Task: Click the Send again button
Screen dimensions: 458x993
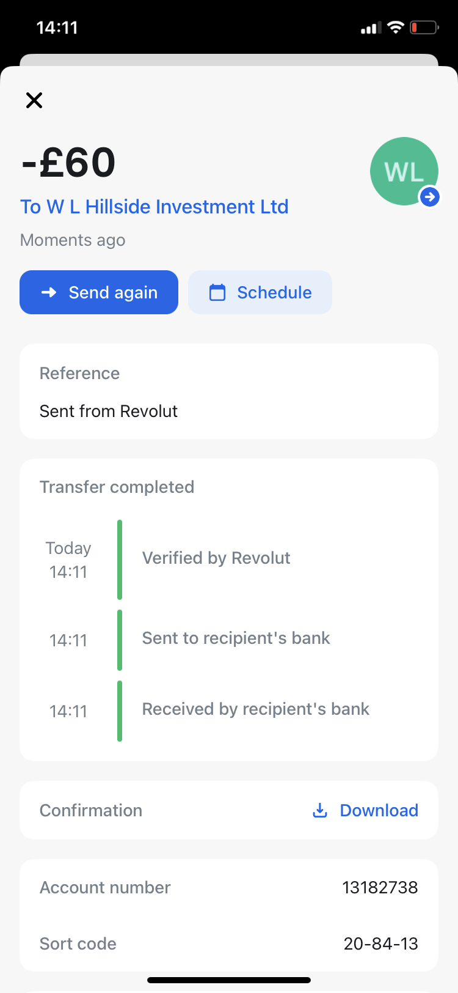Action: point(99,292)
